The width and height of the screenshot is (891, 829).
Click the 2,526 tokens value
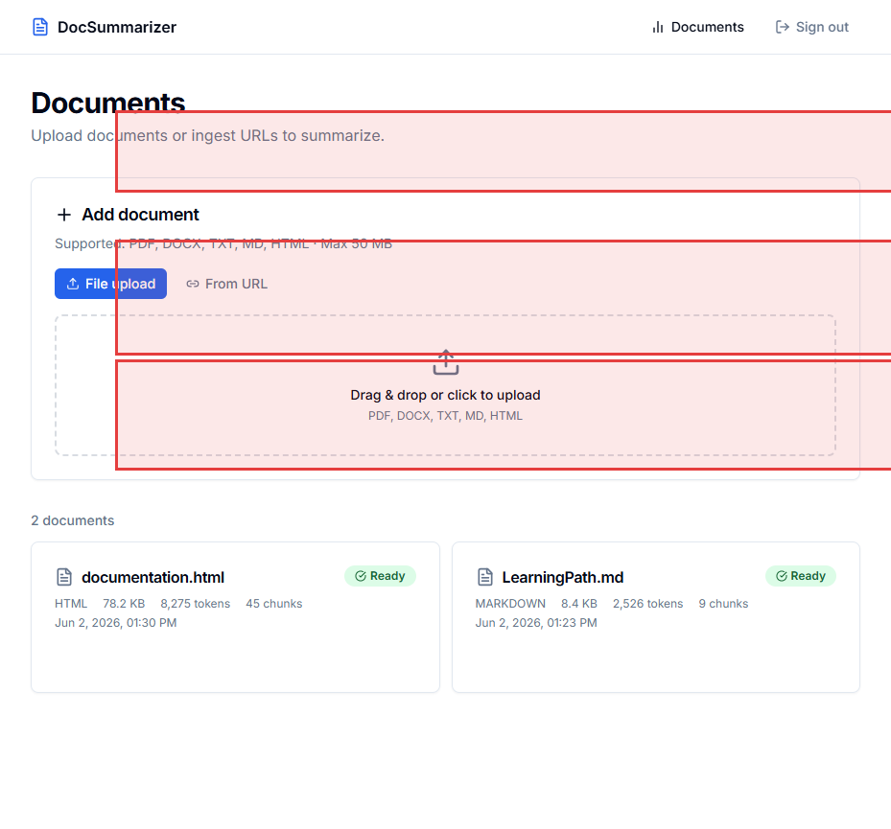(647, 604)
